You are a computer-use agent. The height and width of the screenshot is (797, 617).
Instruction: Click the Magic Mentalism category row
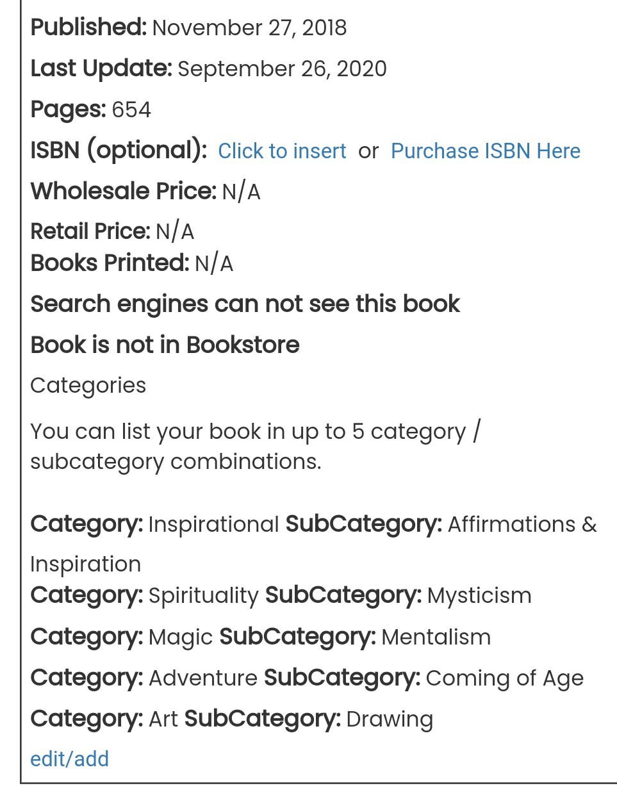pos(260,637)
